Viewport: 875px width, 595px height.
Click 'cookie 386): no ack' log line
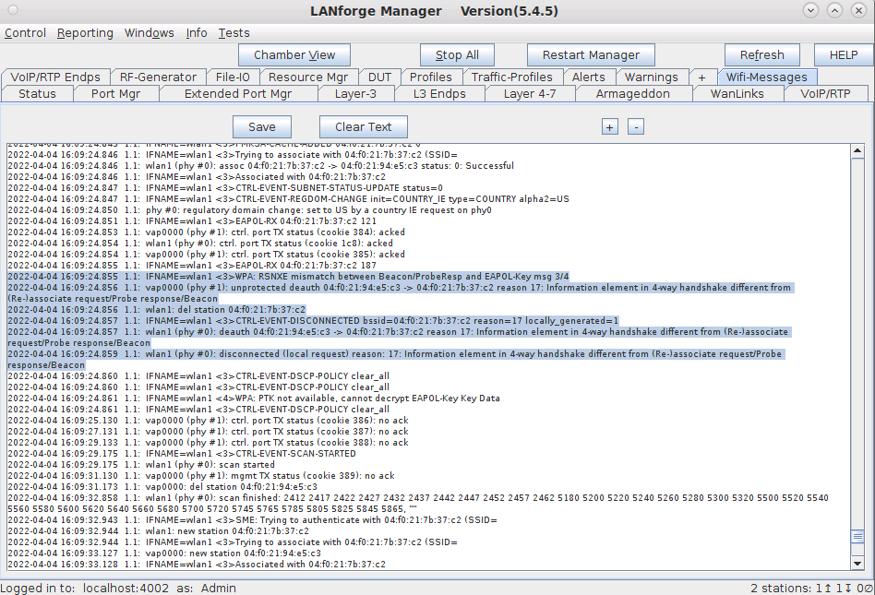[209, 421]
